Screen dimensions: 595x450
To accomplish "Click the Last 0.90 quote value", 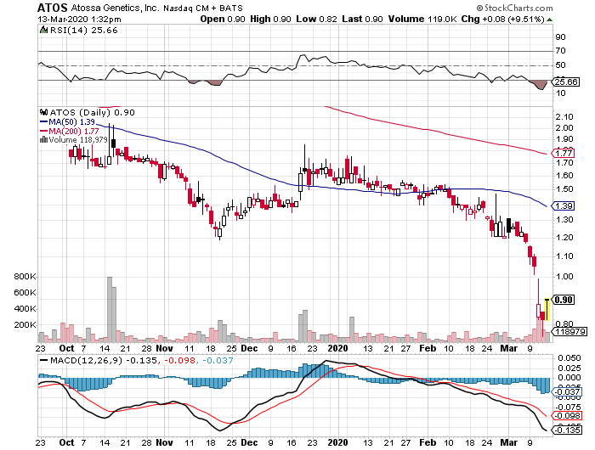I will point(362,19).
